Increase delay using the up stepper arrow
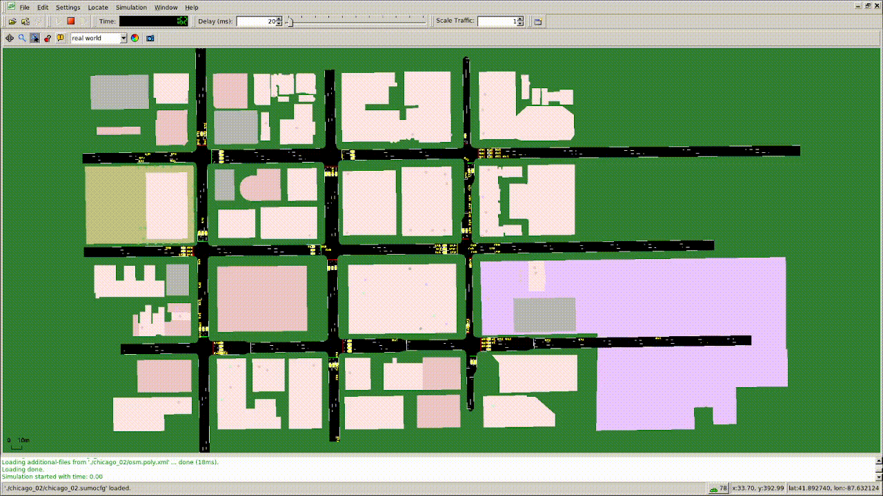 (x=279, y=19)
